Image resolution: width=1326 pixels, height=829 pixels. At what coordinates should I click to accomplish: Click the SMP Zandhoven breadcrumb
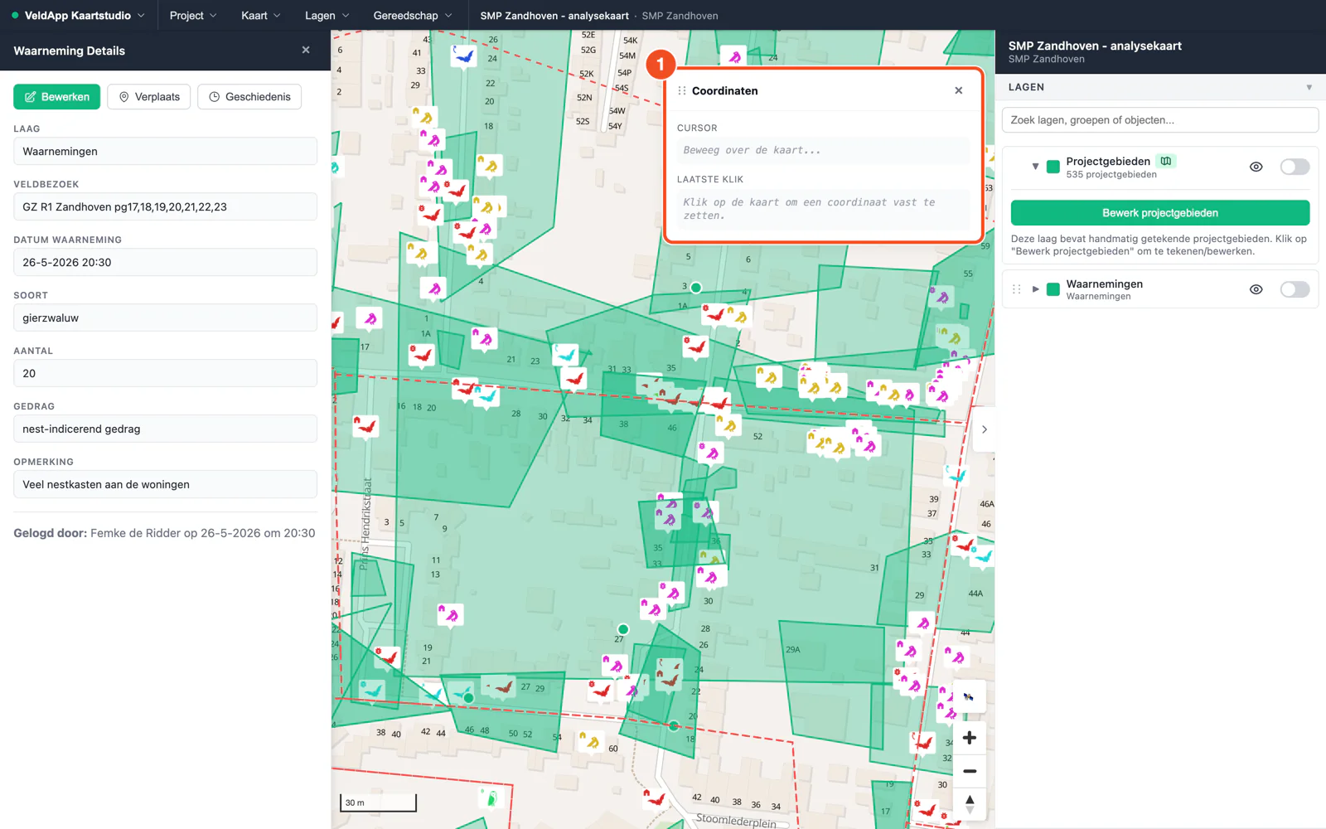coord(680,16)
